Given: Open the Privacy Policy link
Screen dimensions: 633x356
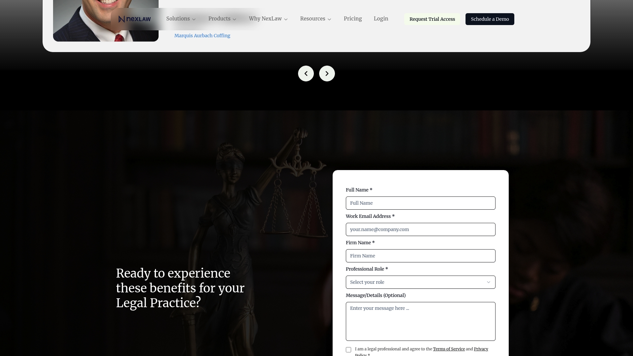Looking at the screenshot, I should 481,349.
